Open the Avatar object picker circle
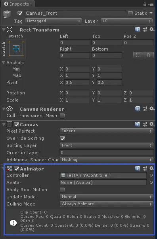This screenshot has height=239, width=157. click(151, 182)
